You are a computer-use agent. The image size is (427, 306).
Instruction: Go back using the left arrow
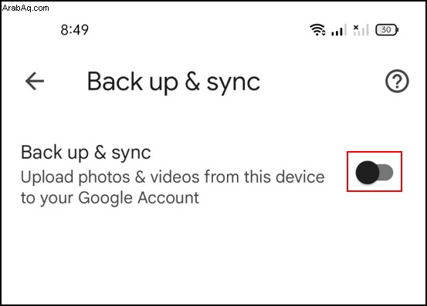(x=35, y=81)
